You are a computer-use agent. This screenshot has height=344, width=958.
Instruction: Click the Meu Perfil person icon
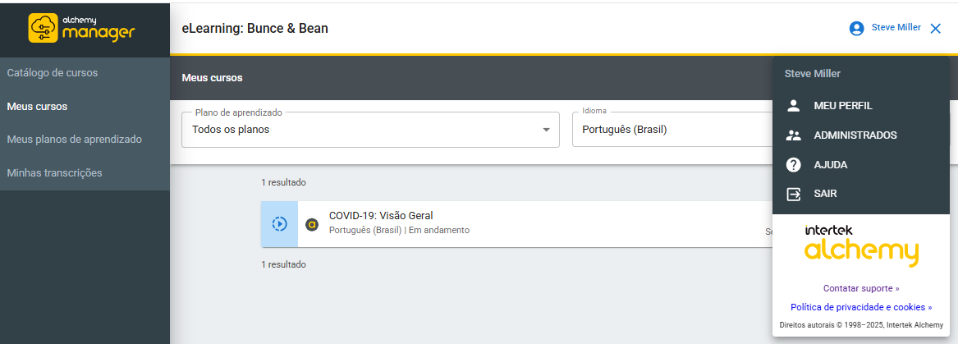point(793,106)
